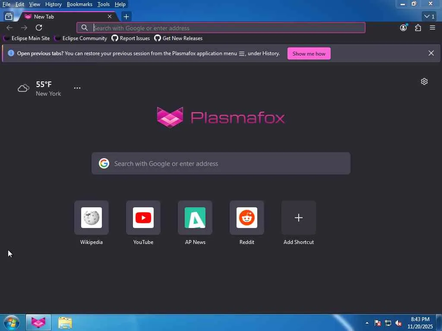
Task: Open the Report Issues GitHub bookmark
Action: point(131,38)
